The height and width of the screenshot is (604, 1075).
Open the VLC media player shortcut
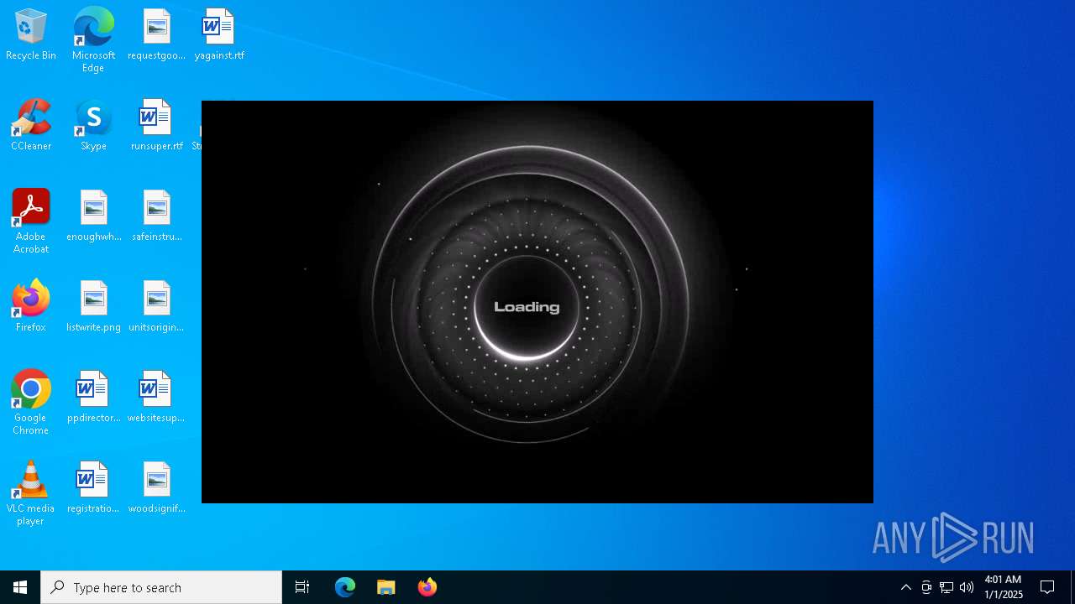click(x=31, y=493)
